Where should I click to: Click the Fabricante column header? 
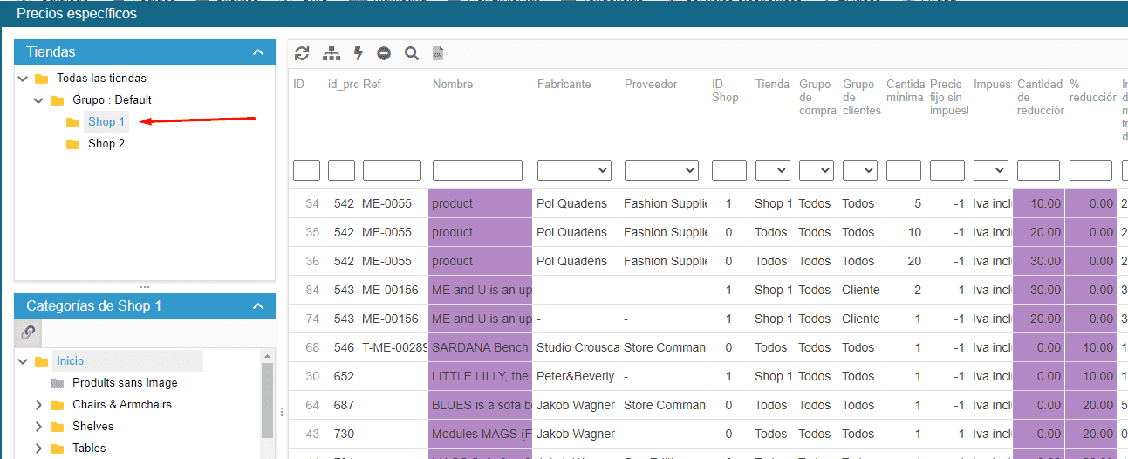564,85
